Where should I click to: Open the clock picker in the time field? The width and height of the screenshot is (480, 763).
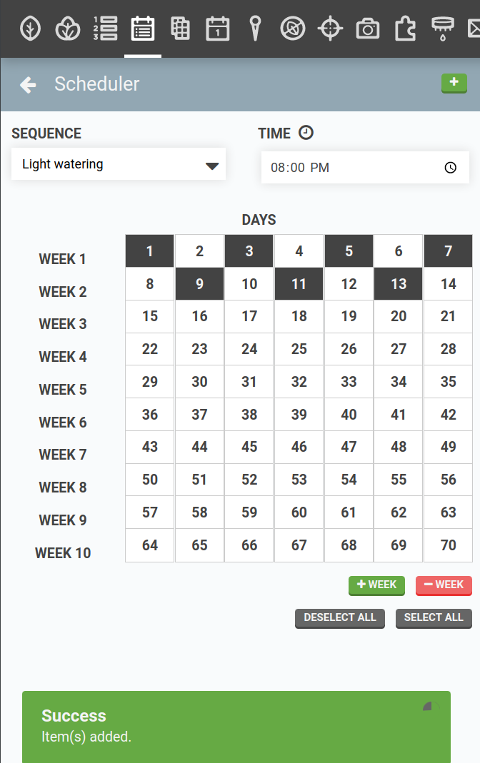[450, 167]
